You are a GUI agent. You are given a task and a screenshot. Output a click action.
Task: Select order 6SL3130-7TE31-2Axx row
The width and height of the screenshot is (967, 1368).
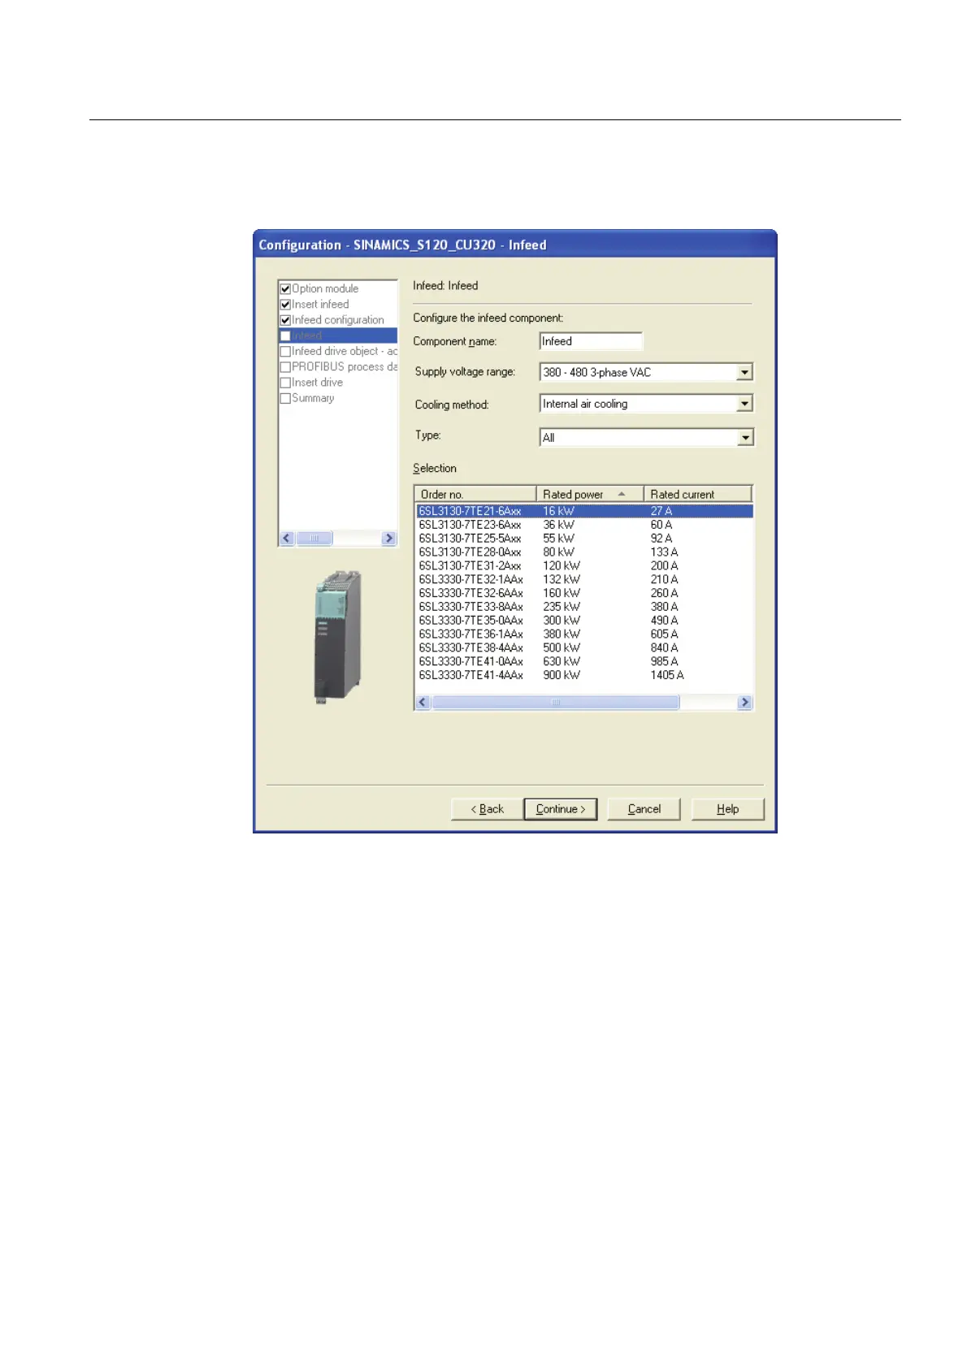pos(584,566)
